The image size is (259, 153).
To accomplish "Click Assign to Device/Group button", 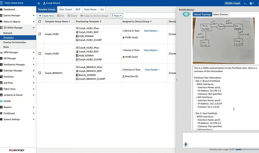I will (94, 15).
